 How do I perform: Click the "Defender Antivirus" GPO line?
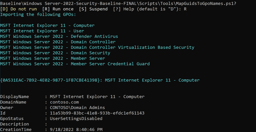pos(59,37)
